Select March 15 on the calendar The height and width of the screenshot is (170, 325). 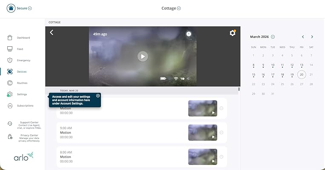click(x=254, y=75)
